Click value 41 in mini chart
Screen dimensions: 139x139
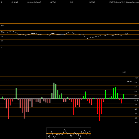tap(90, 135)
